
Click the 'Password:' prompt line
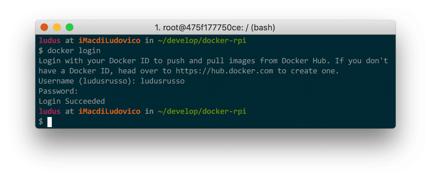coord(58,91)
